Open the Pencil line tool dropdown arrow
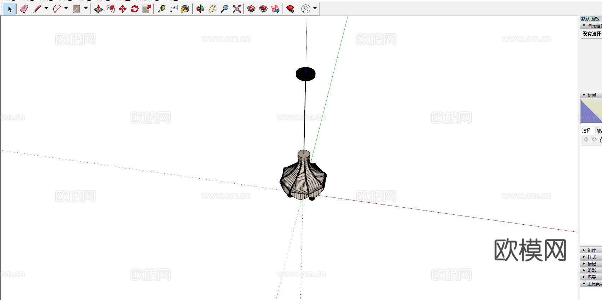Viewport: 602px width, 300px height. click(x=46, y=8)
